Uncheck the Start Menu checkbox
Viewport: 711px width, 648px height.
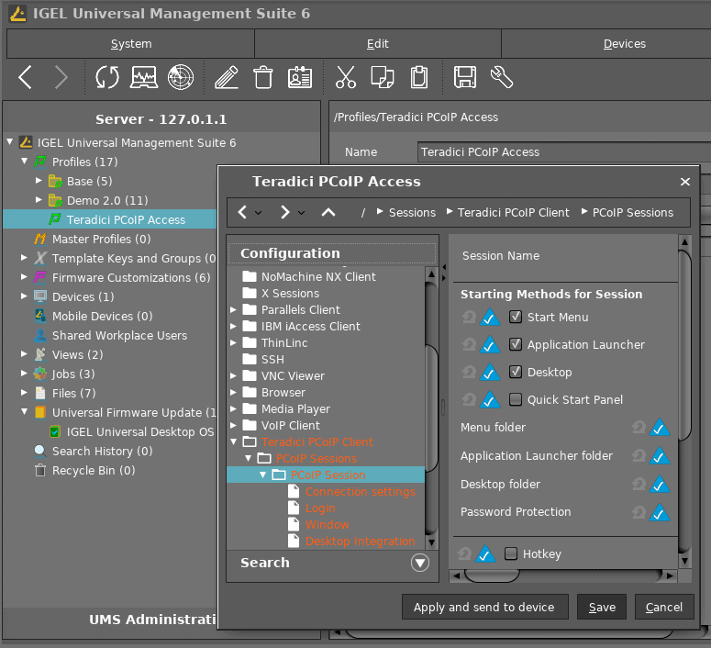[x=516, y=318]
